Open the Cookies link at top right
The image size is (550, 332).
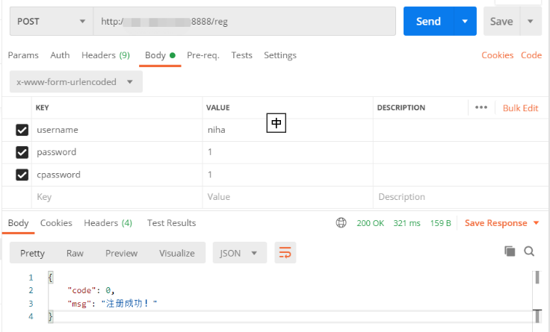pos(498,55)
